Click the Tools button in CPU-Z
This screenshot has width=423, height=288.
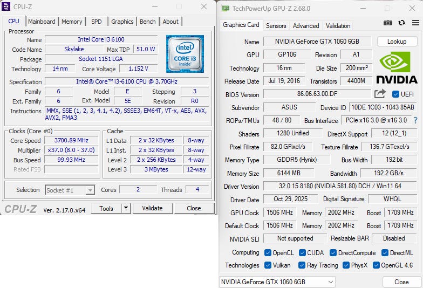(106, 208)
